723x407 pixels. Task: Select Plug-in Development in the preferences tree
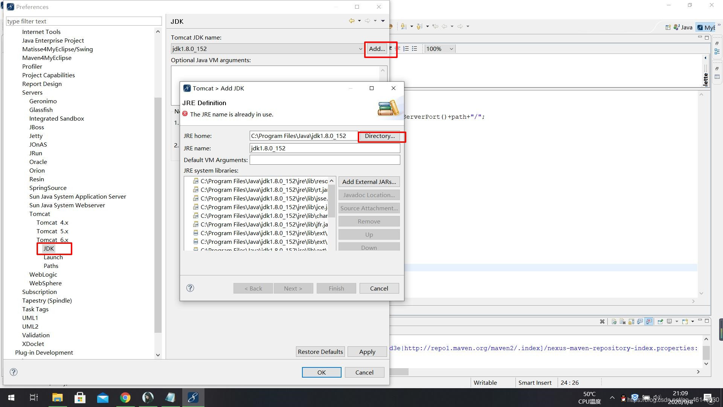[44, 352]
